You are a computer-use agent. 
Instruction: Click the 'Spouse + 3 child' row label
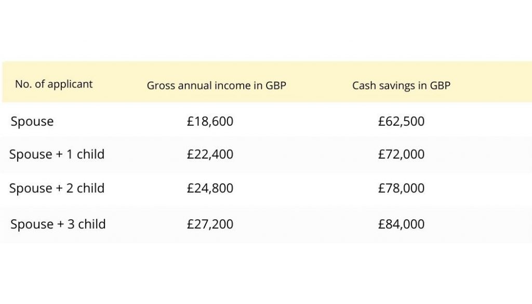(x=58, y=224)
